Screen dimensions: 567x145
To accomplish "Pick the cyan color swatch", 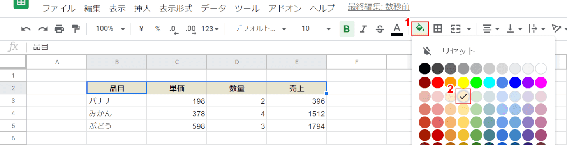I will pyautogui.click(x=489, y=82).
